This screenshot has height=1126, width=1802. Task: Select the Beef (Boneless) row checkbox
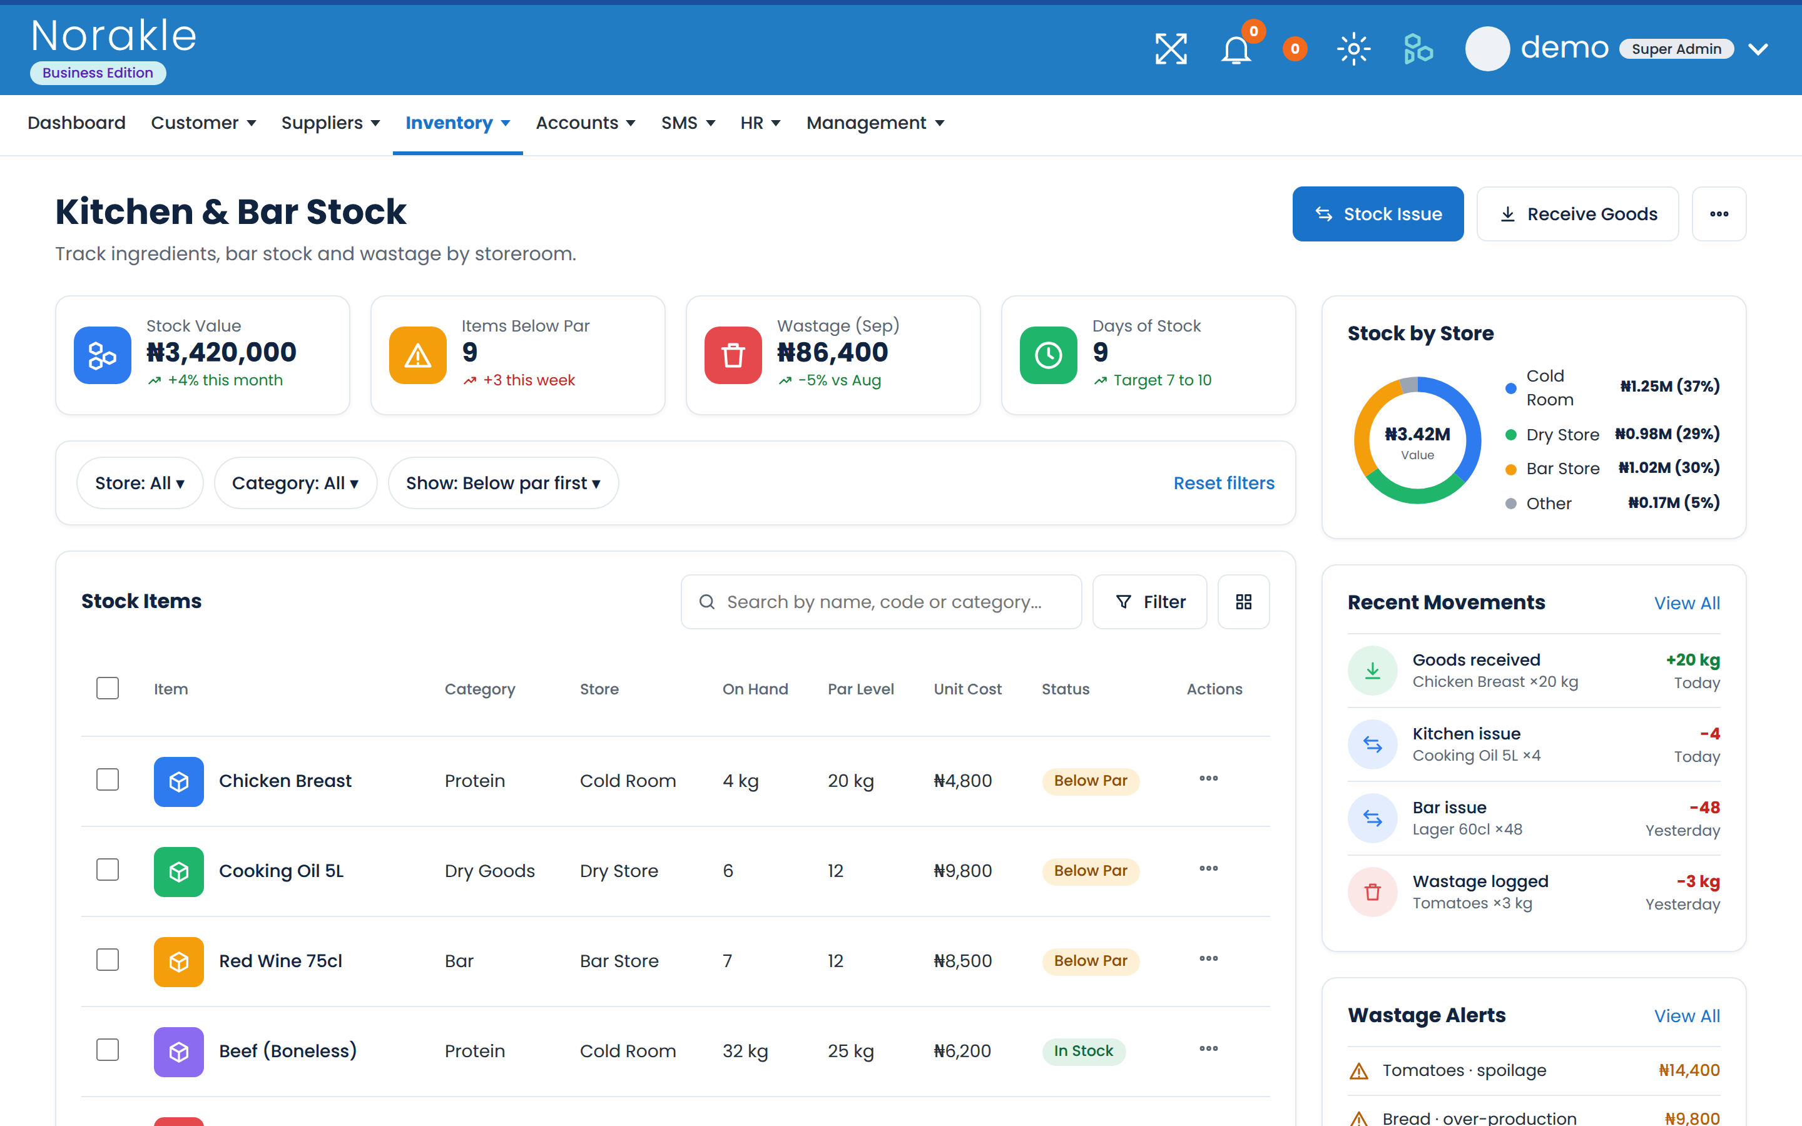(108, 1050)
